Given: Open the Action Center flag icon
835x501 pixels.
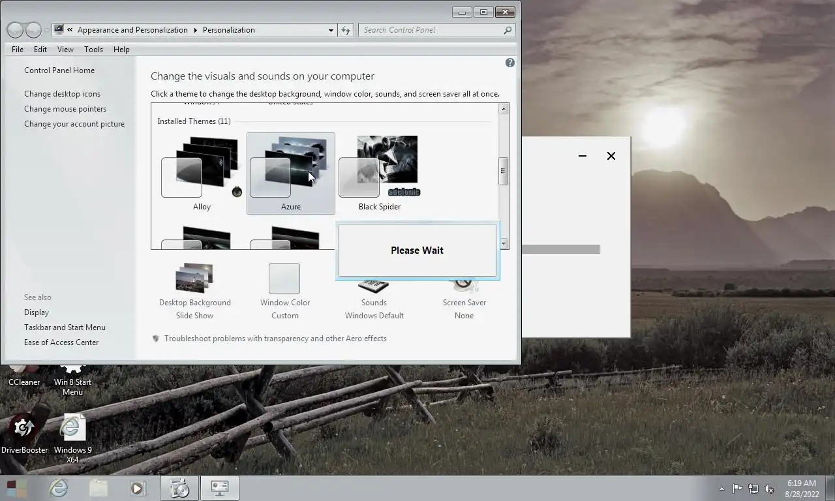Looking at the screenshot, I should (737, 488).
